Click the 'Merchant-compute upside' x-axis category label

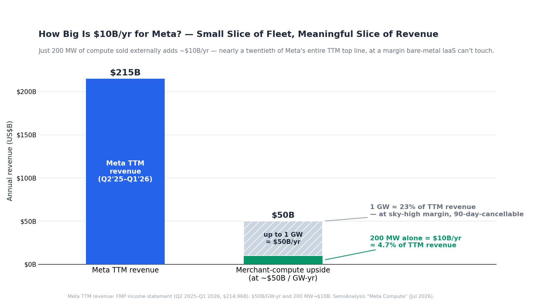coord(283,274)
